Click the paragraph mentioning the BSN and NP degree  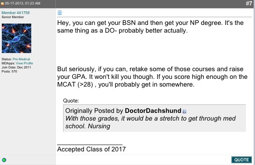[x=150, y=27]
